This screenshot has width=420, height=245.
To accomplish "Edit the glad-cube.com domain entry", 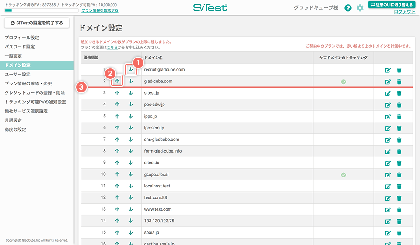I will click(388, 82).
